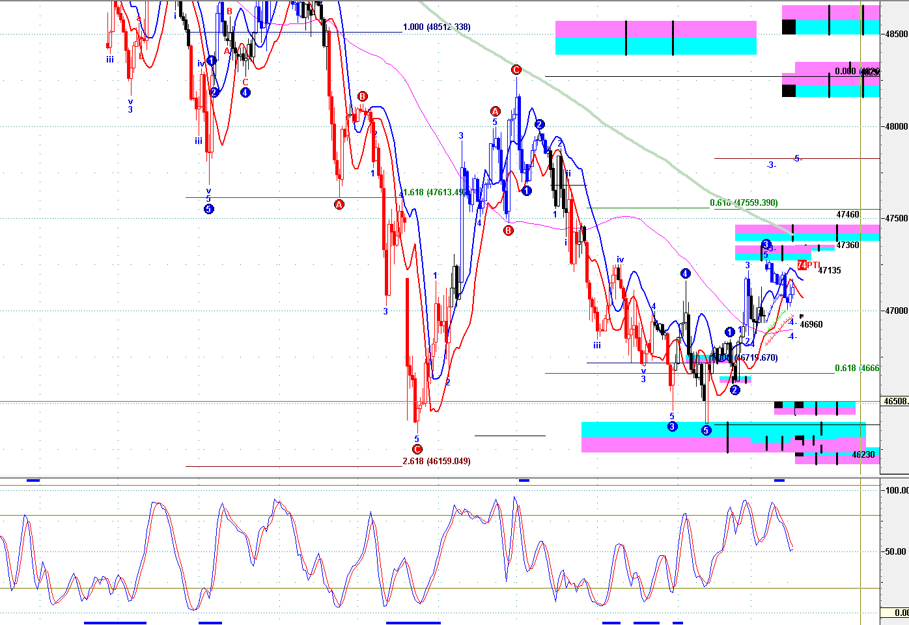Click the "46960" price label
909x625 pixels.
pyautogui.click(x=811, y=325)
